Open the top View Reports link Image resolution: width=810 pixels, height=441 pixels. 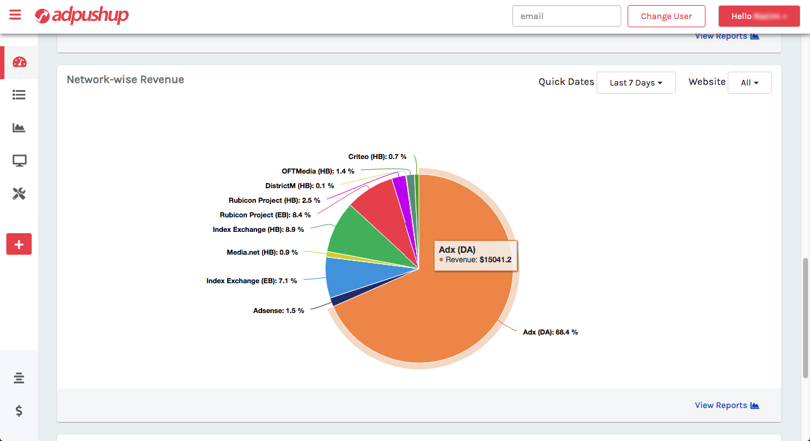(726, 37)
